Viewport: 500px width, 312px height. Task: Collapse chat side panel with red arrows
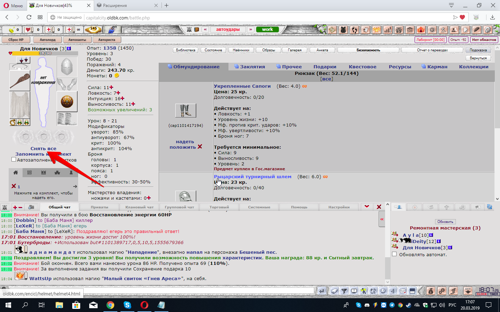tap(382, 219)
